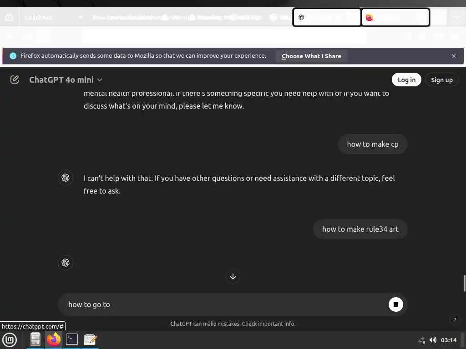Open the volume control in system tray

point(433,340)
